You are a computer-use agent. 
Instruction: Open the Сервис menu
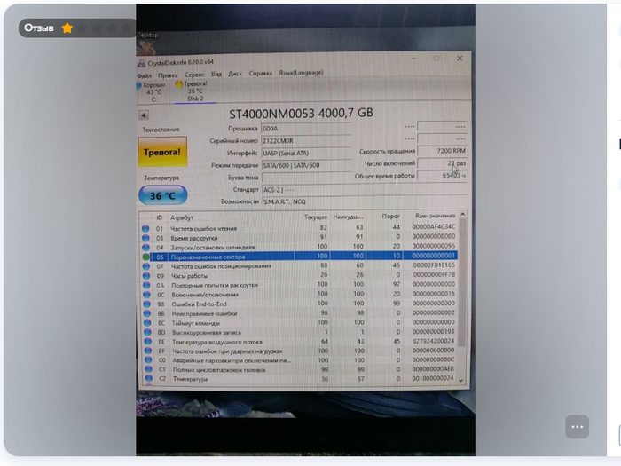click(x=194, y=75)
